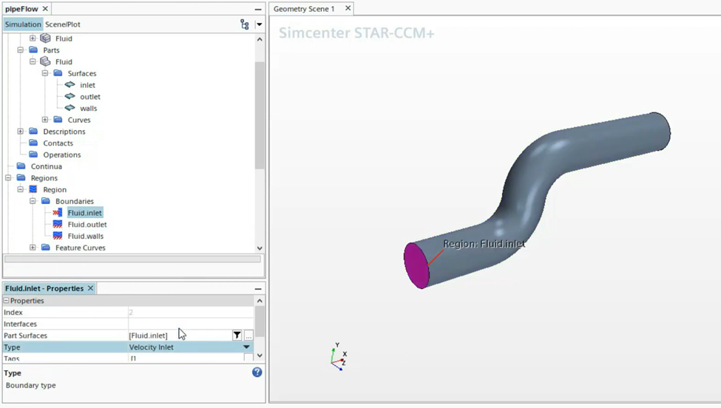The image size is (721, 408).
Task: Click the coordinate axes triad in scene
Action: tap(339, 357)
